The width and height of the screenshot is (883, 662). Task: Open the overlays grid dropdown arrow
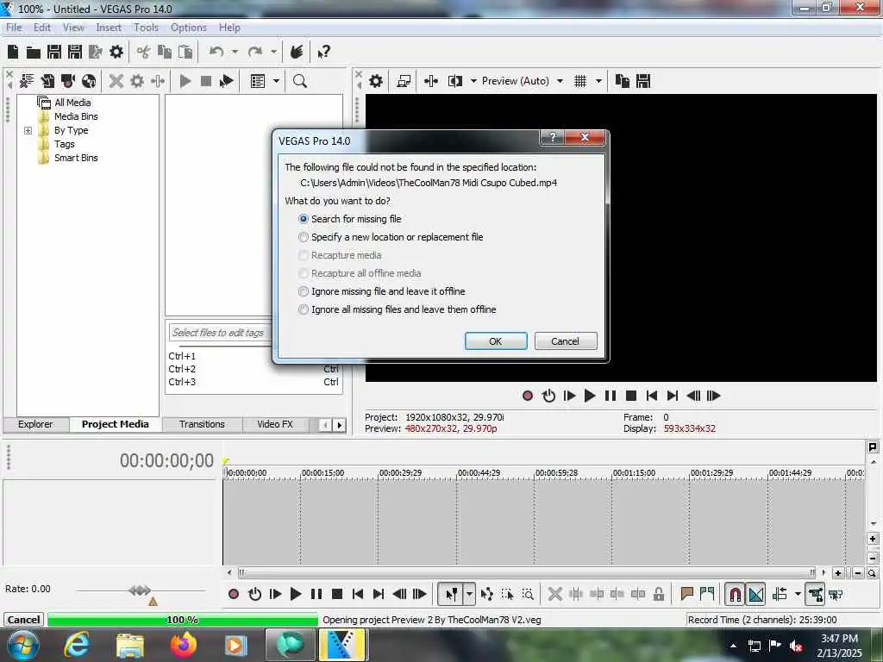[598, 81]
